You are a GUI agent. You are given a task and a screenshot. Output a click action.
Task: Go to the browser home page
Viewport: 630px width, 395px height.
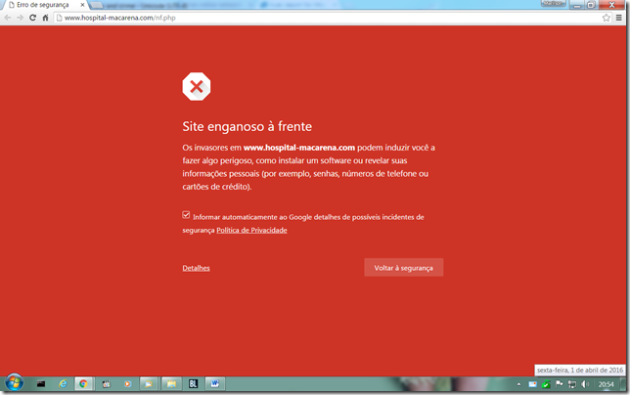[45, 18]
